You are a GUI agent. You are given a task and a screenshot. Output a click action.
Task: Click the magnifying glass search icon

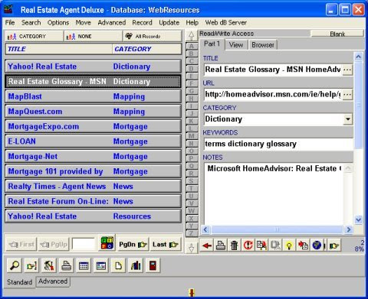point(15,265)
